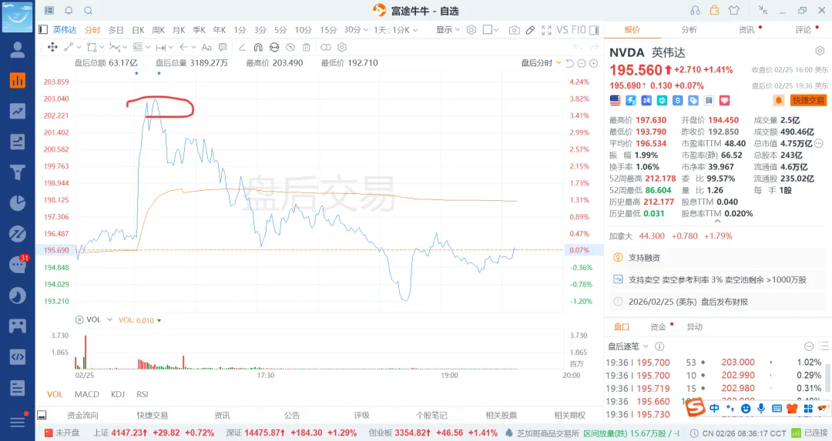The width and height of the screenshot is (832, 441).
Task: Toggle the bottom panel icon at lower left
Action: (x=42, y=415)
